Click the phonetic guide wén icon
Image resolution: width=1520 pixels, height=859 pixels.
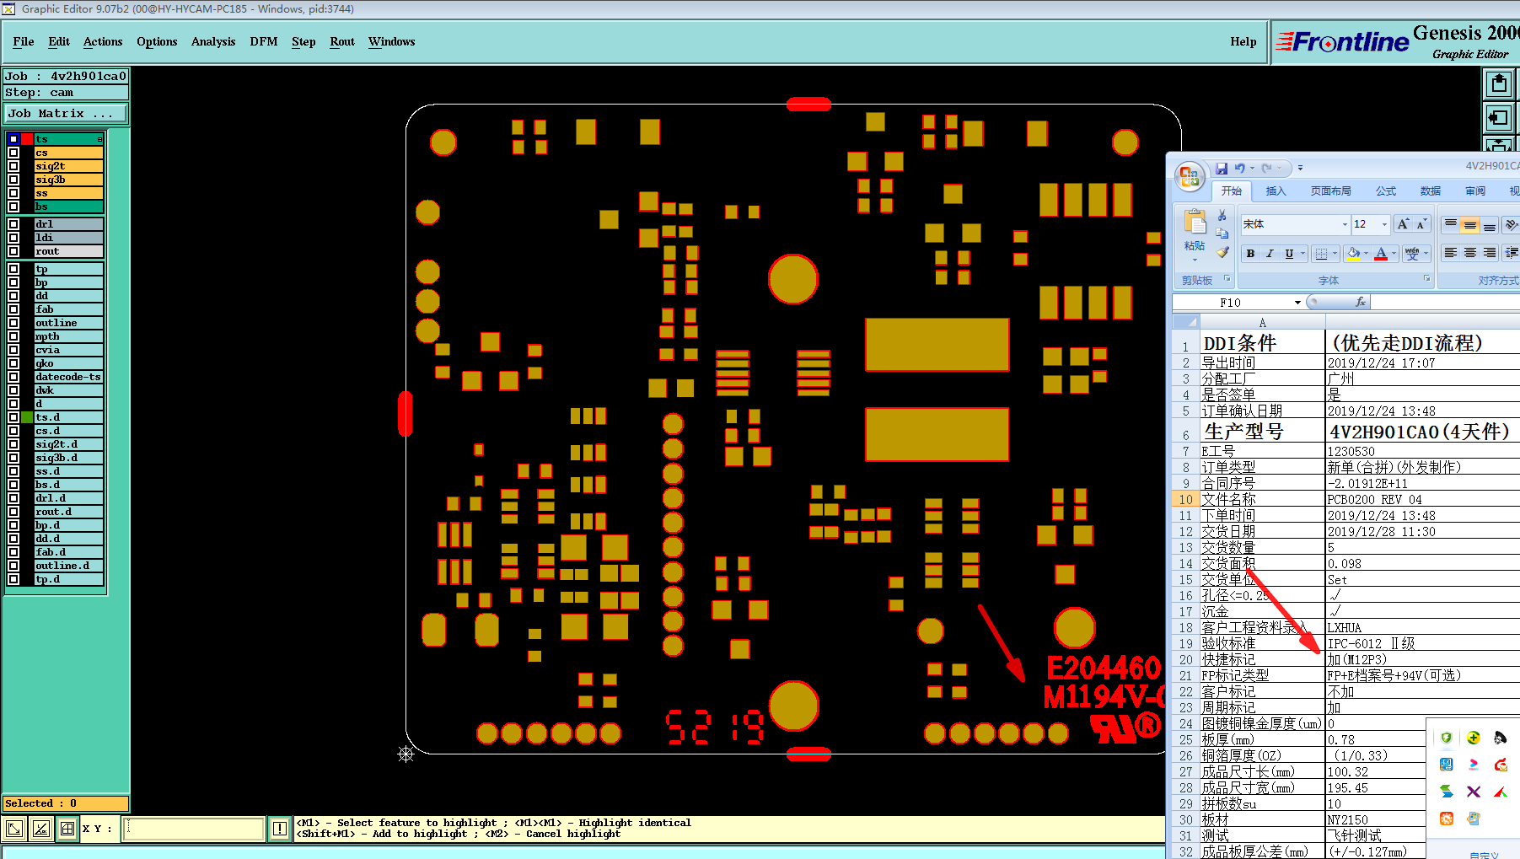point(1412,254)
